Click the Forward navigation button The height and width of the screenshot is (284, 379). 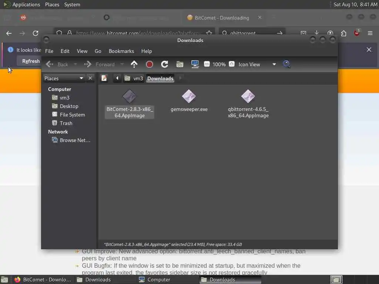click(x=99, y=64)
